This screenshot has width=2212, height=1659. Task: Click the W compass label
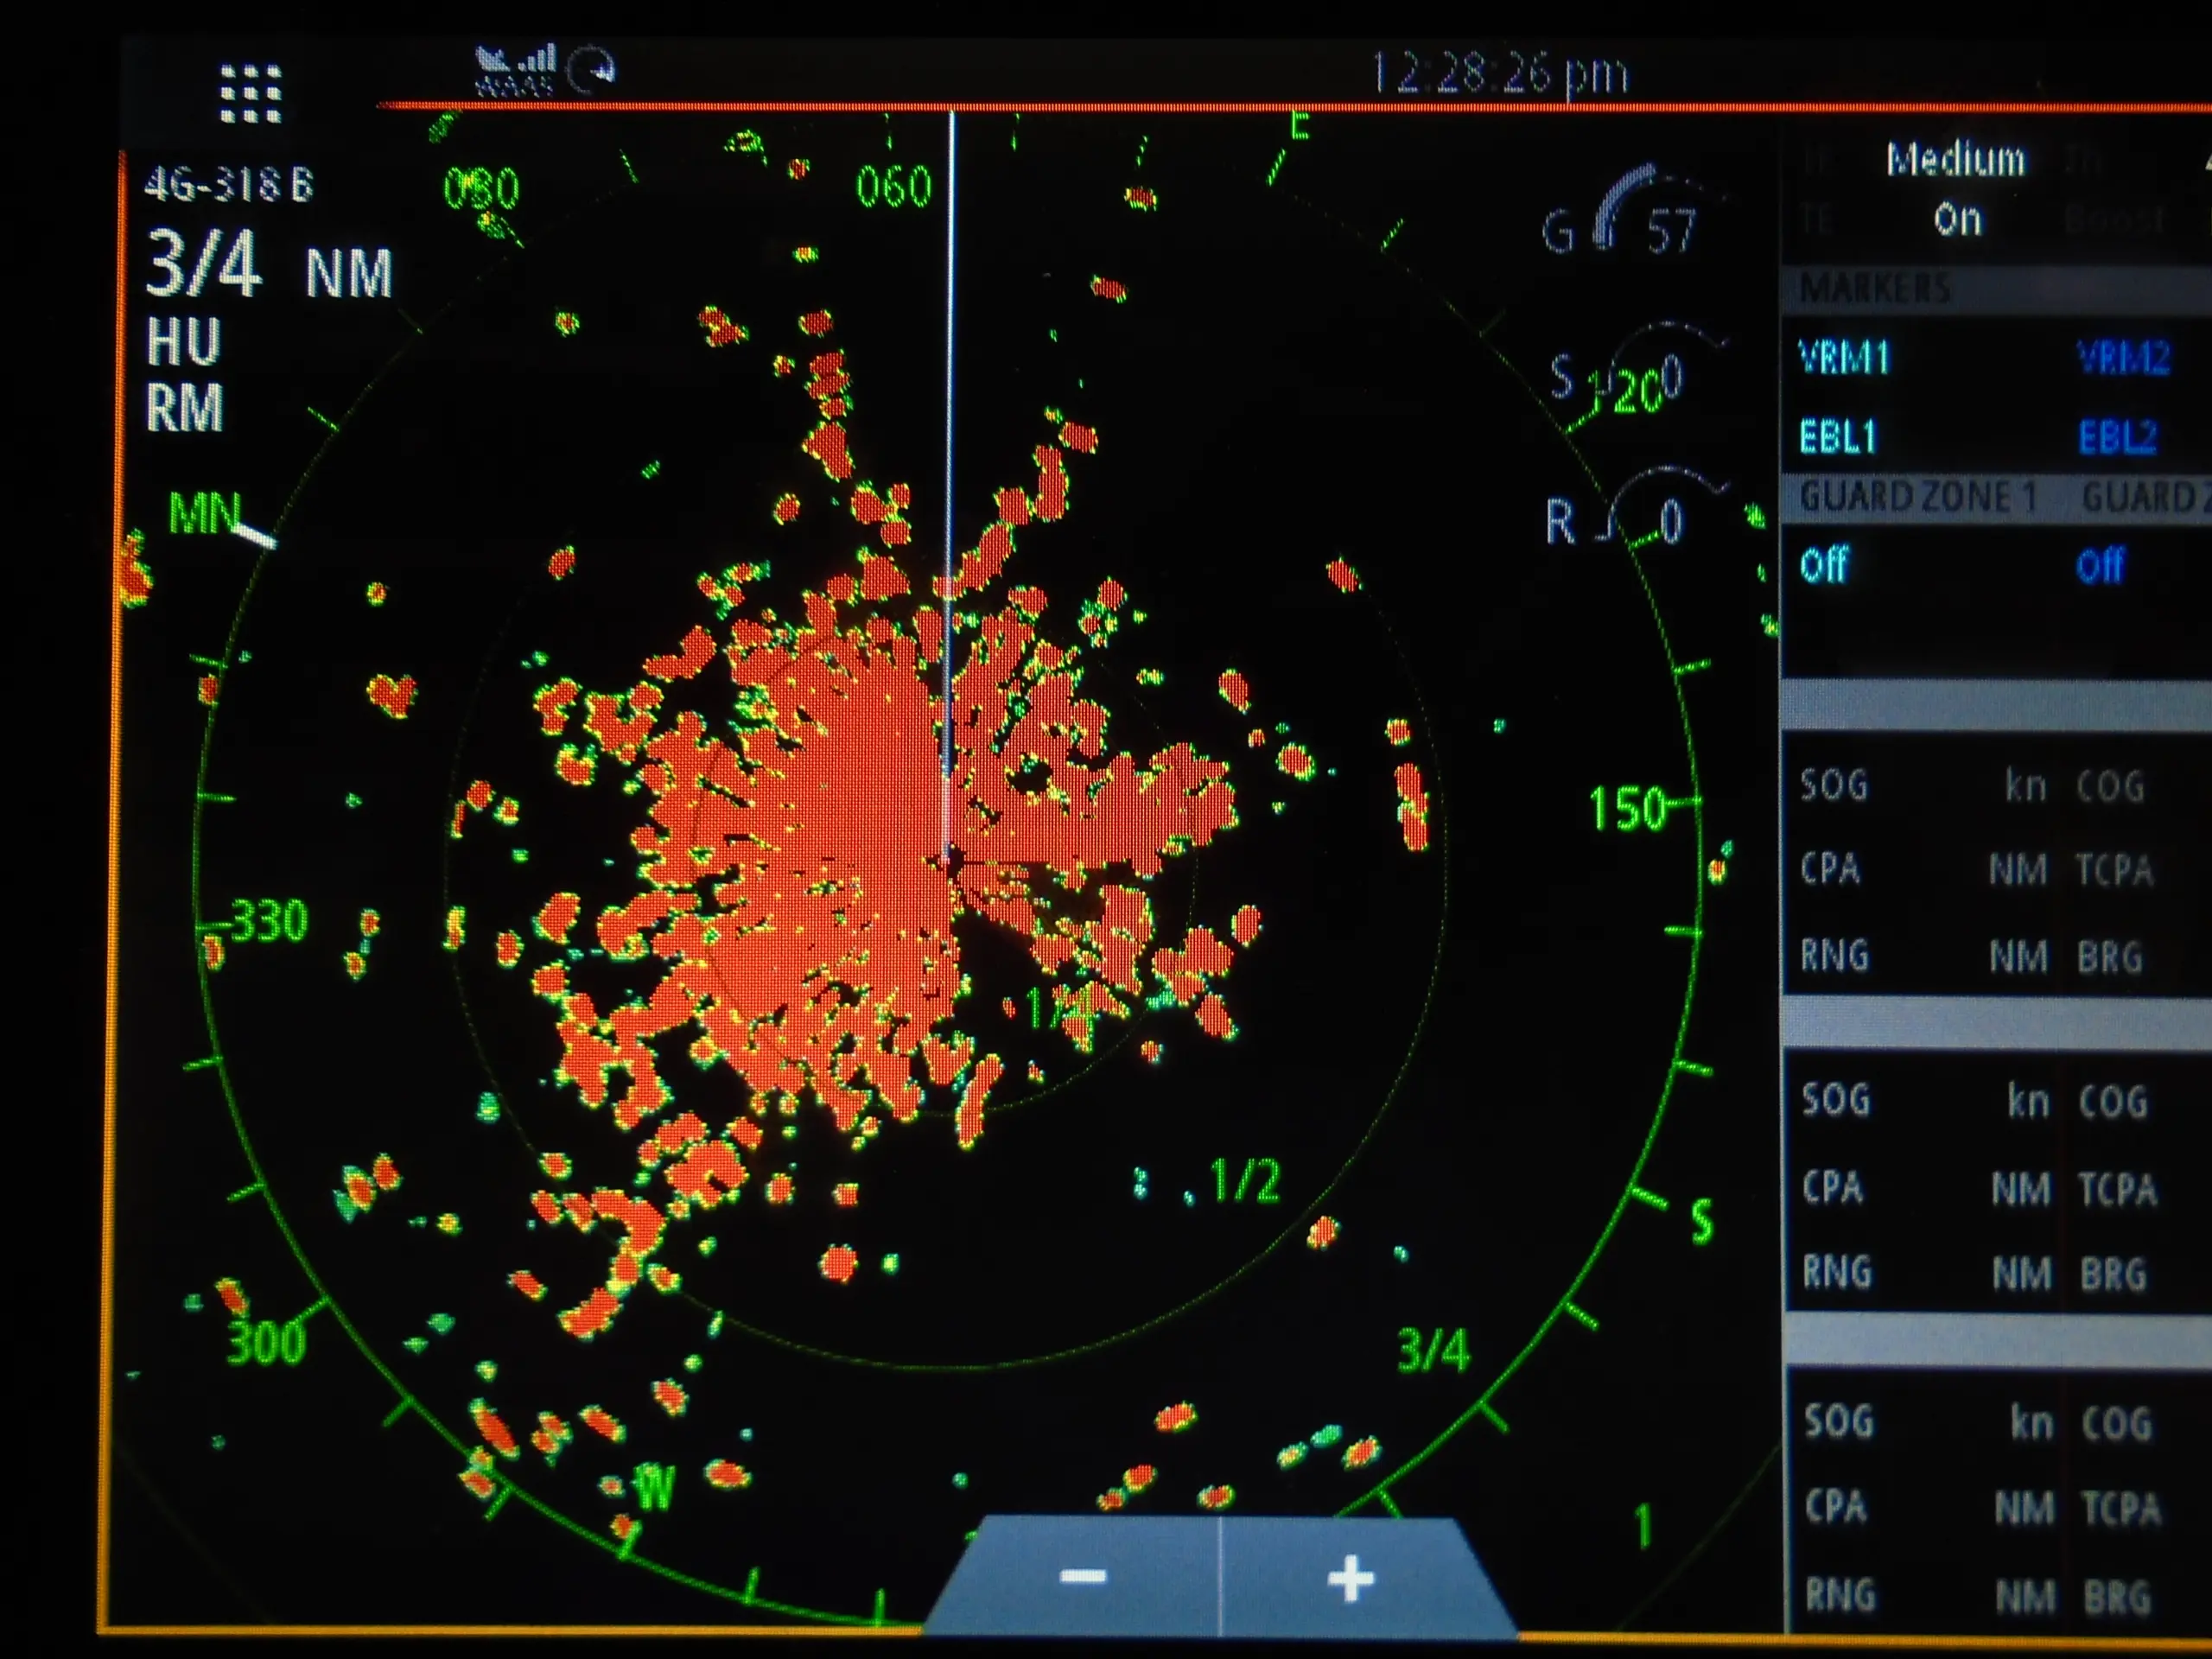(x=655, y=1489)
